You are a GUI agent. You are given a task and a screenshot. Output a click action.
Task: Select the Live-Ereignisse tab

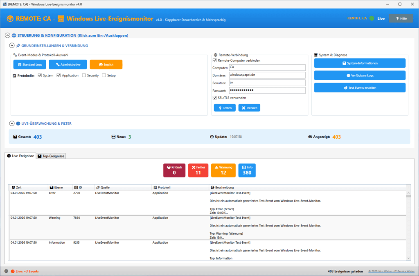click(20, 156)
